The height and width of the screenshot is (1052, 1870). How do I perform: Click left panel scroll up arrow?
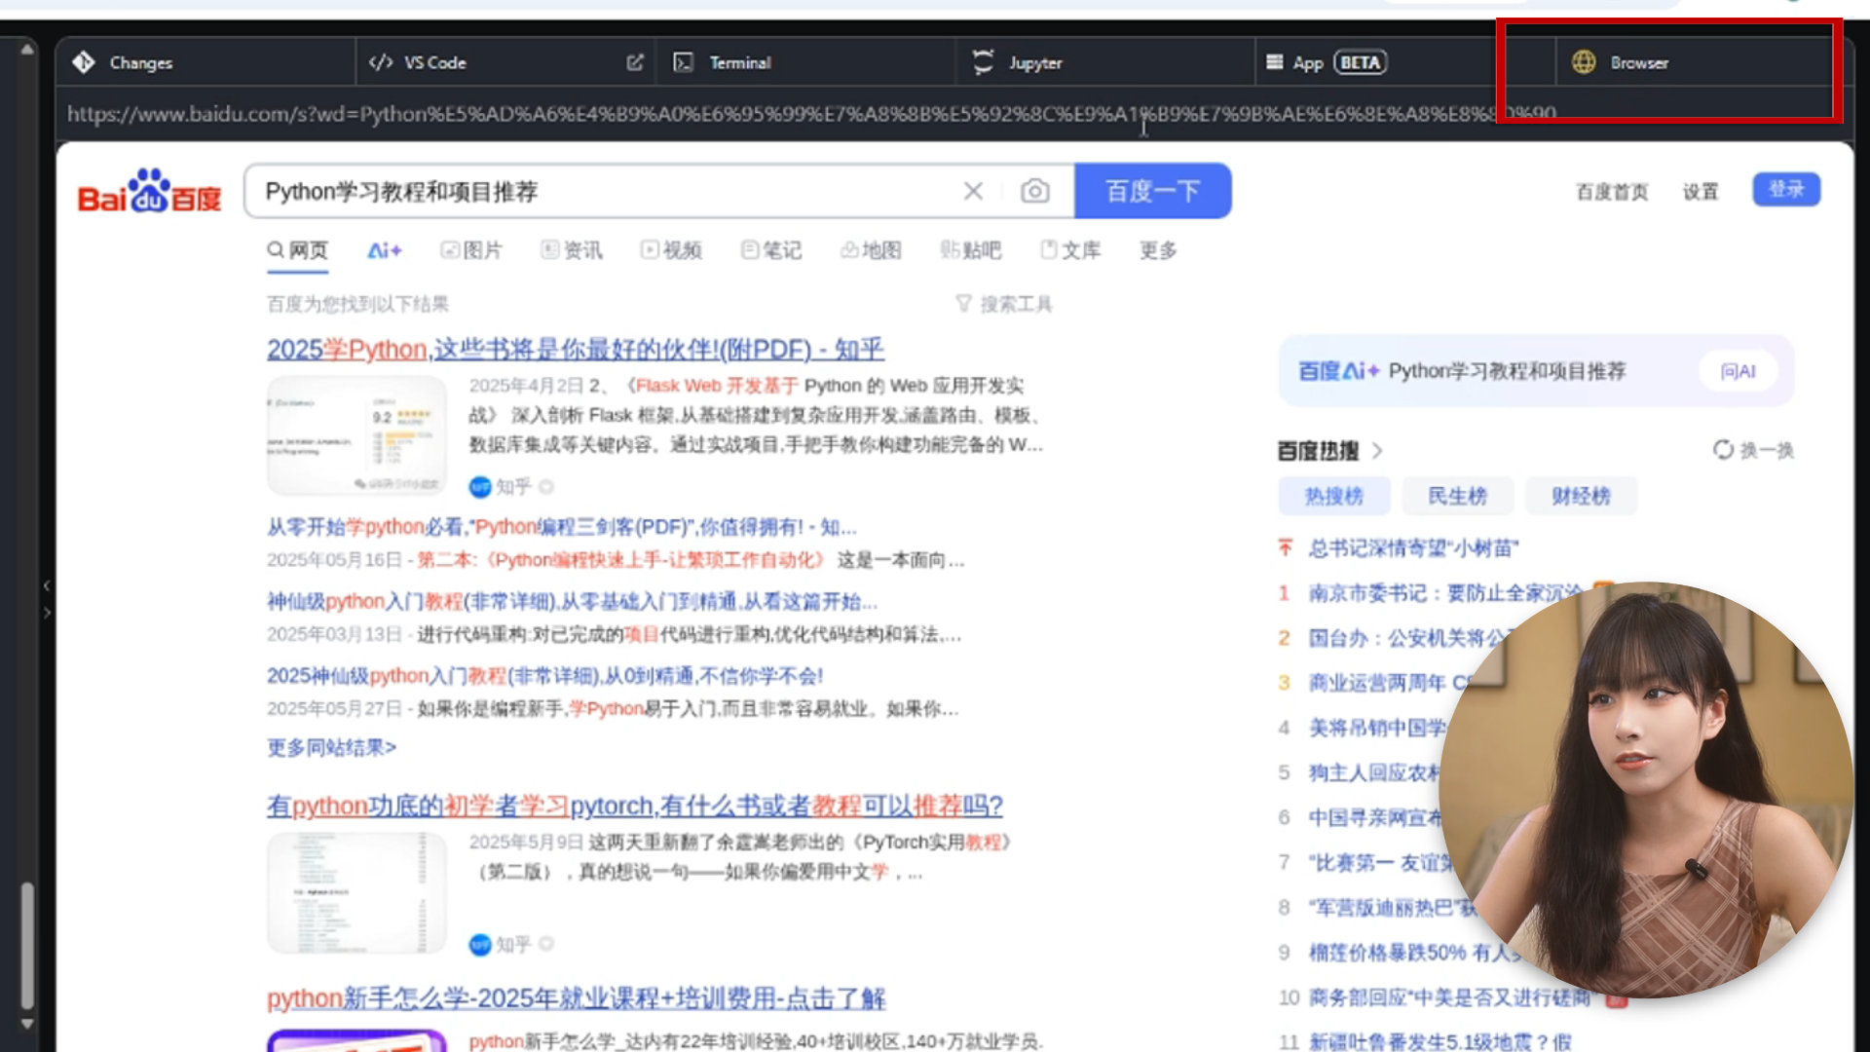pos(27,49)
